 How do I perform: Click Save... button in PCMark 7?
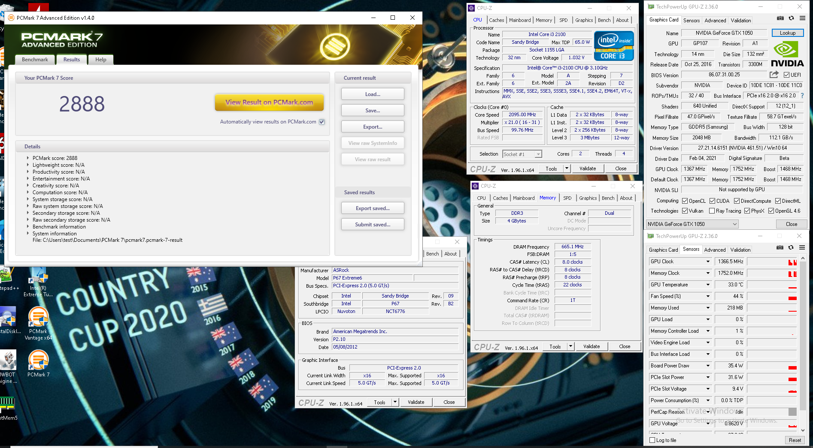coord(373,110)
